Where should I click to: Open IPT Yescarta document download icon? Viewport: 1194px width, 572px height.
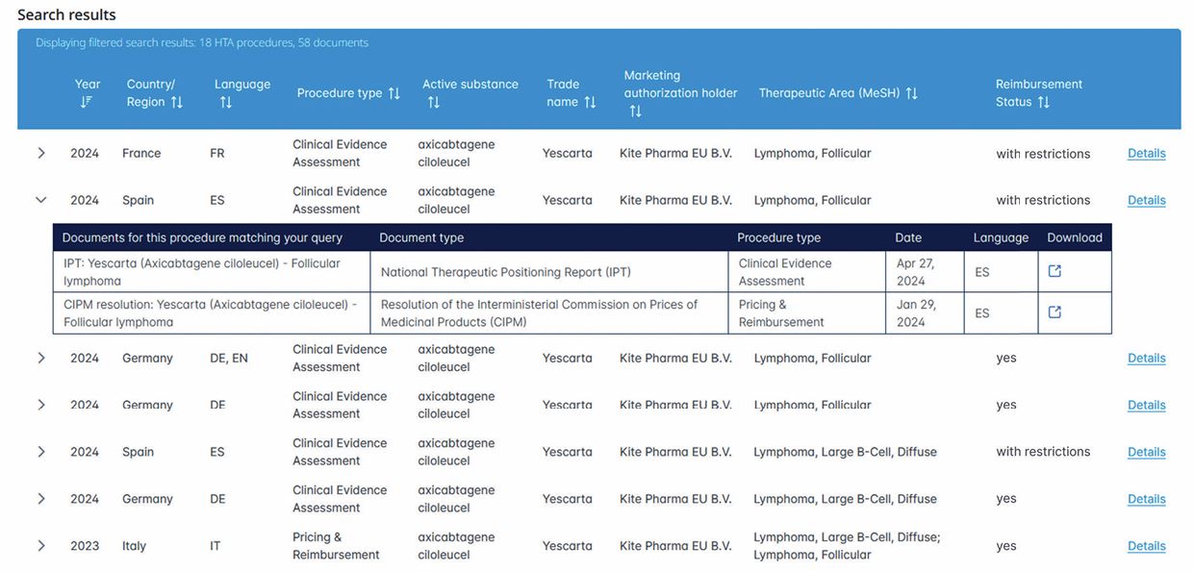tap(1054, 271)
